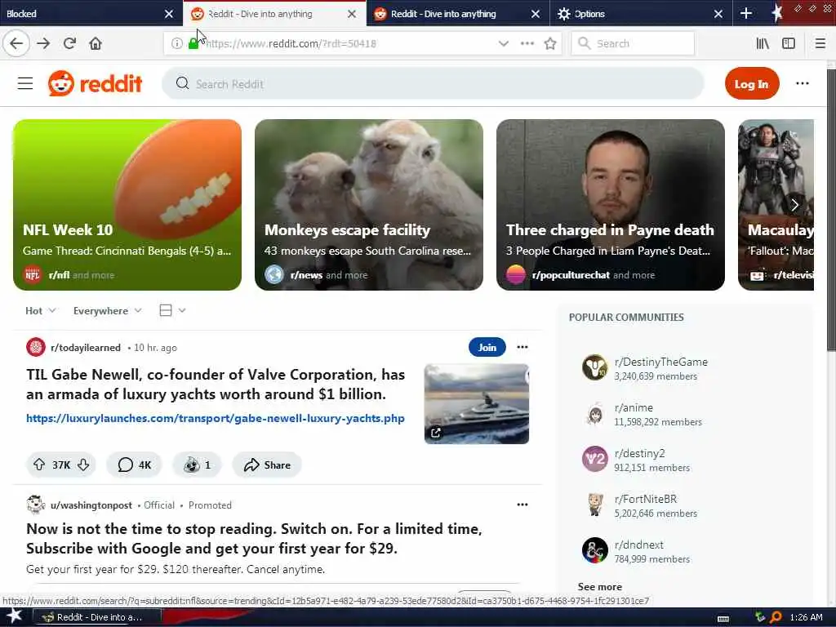Switch to the Options tab
This screenshot has height=627, width=836.
tap(589, 14)
